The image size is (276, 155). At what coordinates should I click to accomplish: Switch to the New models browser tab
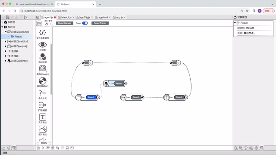(x=34, y=4)
